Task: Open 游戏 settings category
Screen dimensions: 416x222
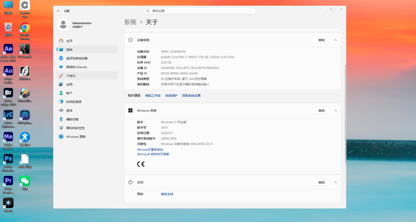Action: coord(87,110)
